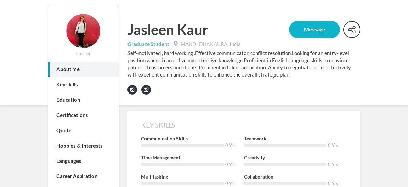
Task: Jump to Certifications section
Action: pyautogui.click(x=83, y=115)
